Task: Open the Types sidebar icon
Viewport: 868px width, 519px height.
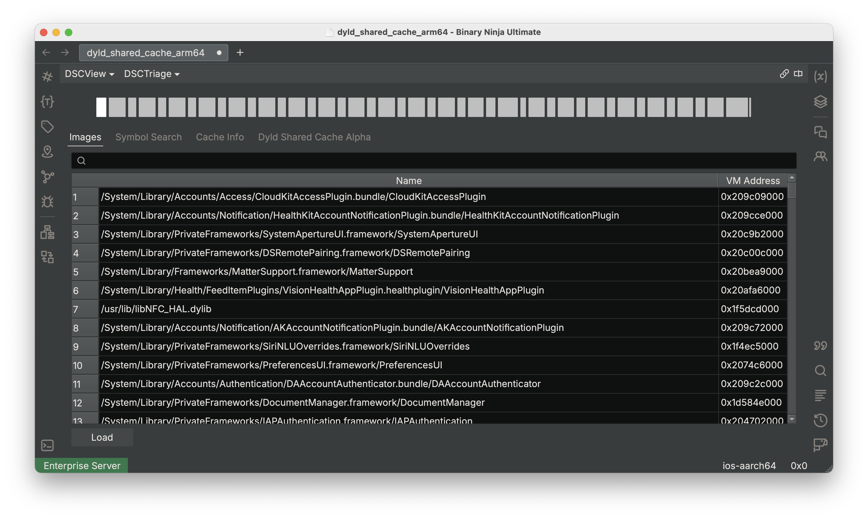Action: coord(47,102)
